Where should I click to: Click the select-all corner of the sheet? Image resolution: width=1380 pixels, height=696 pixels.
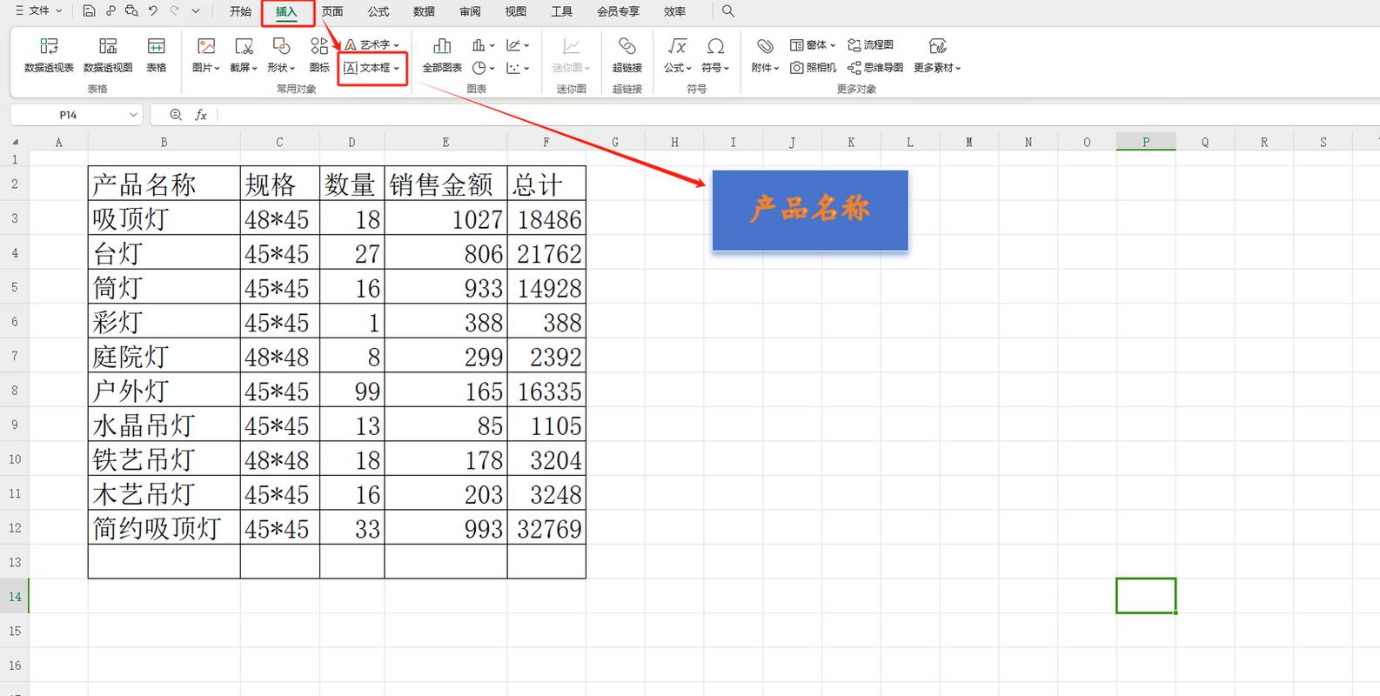point(15,142)
